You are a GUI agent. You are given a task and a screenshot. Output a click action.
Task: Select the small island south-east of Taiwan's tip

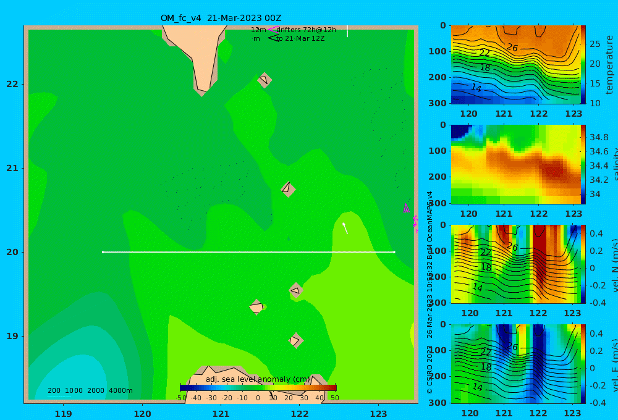tap(265, 80)
